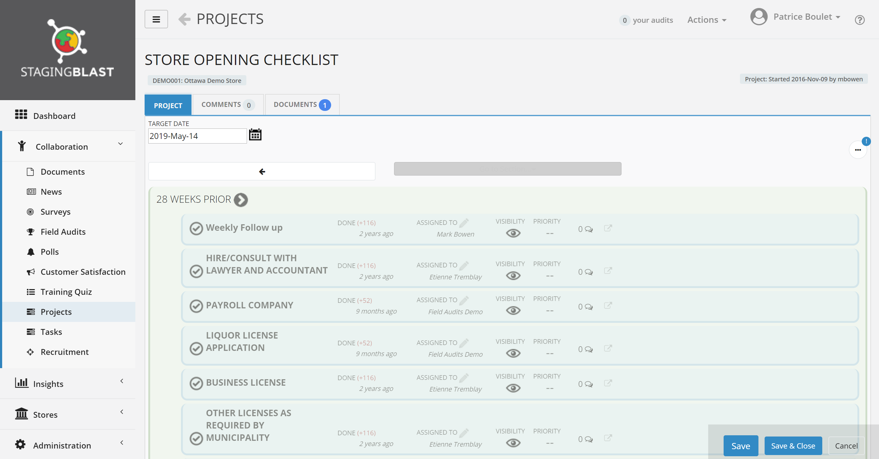
Task: Open comments bubble for BUSINESS LICENSE task
Action: (588, 384)
